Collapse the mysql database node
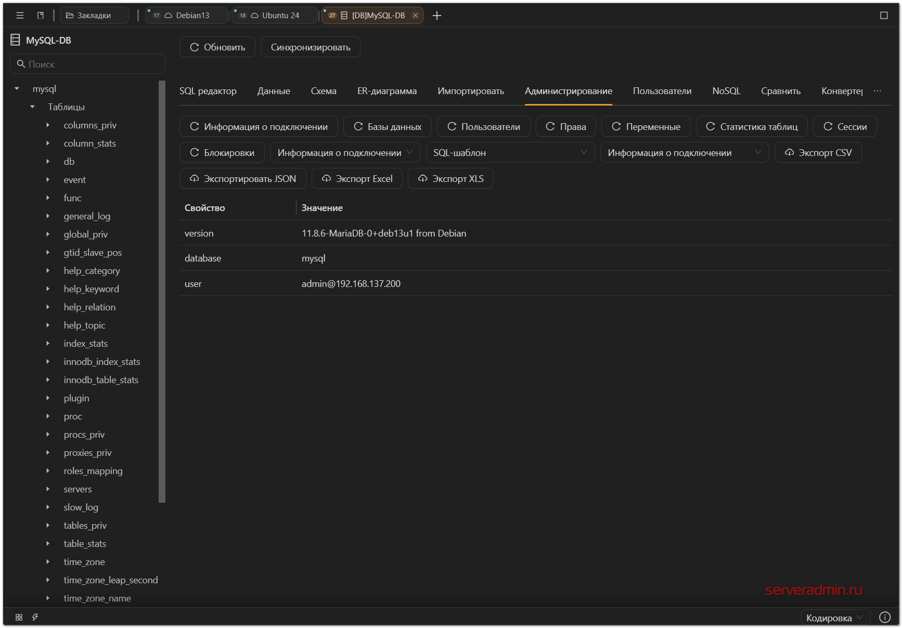This screenshot has width=902, height=628. click(x=17, y=89)
